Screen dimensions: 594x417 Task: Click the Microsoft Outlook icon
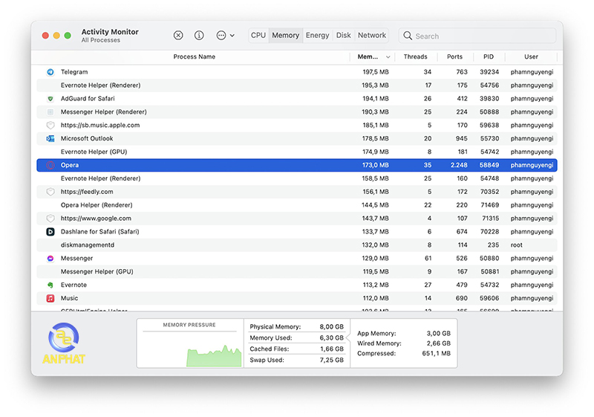50,138
